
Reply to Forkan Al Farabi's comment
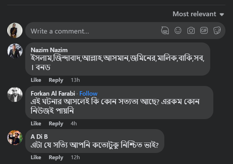click(56, 124)
